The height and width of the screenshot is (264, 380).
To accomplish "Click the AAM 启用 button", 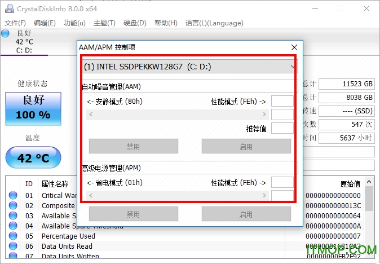I will tap(246, 146).
